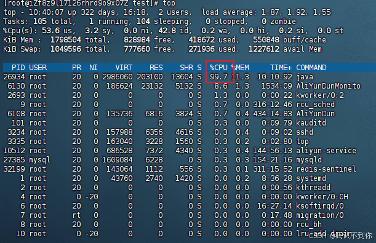Select the 53.6 us CPU value

click(51, 31)
